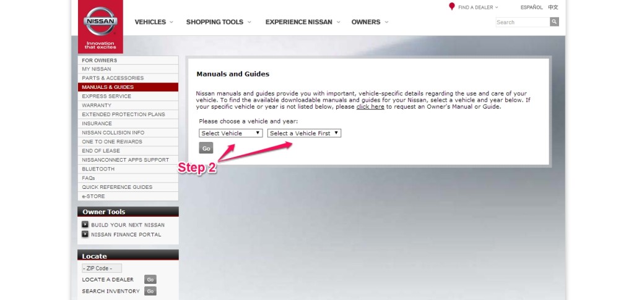This screenshot has width=634, height=300.
Task: Open Quick Reference Guides item
Action: pyautogui.click(x=128, y=187)
